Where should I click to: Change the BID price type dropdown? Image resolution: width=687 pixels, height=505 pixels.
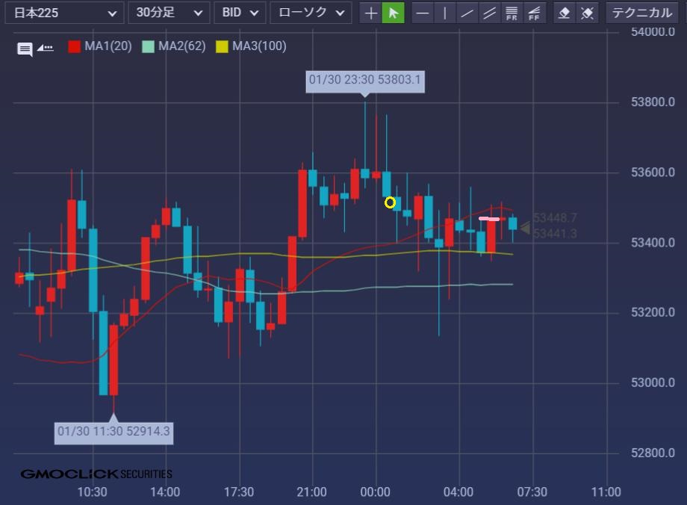coord(240,13)
